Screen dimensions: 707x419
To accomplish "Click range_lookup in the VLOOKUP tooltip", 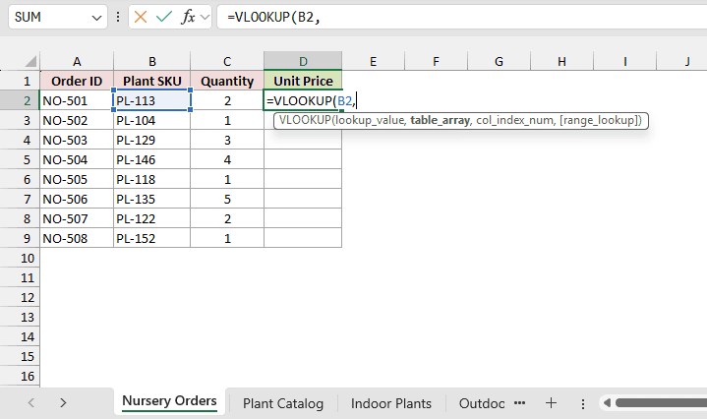I will click(x=600, y=120).
